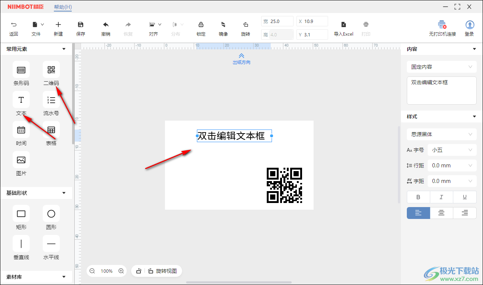Viewport: 483px width, 285px height.
Task: Open the 登录 login avatar
Action: [x=470, y=25]
